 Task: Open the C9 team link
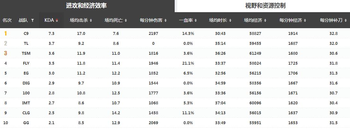(26, 33)
